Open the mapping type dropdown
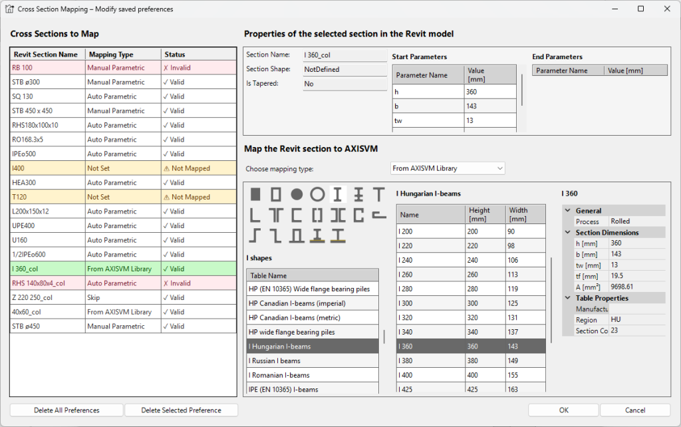This screenshot has width=681, height=427. coord(448,168)
